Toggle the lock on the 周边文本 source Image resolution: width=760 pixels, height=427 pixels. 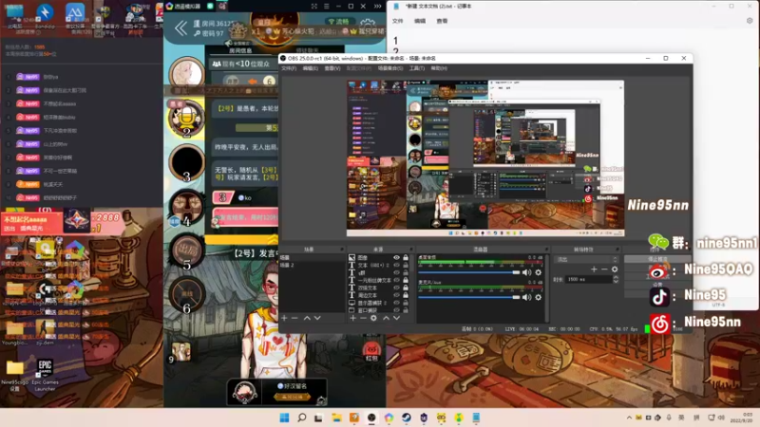406,295
